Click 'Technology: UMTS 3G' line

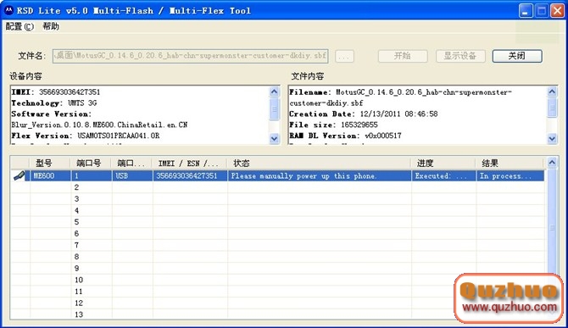pyautogui.click(x=54, y=103)
